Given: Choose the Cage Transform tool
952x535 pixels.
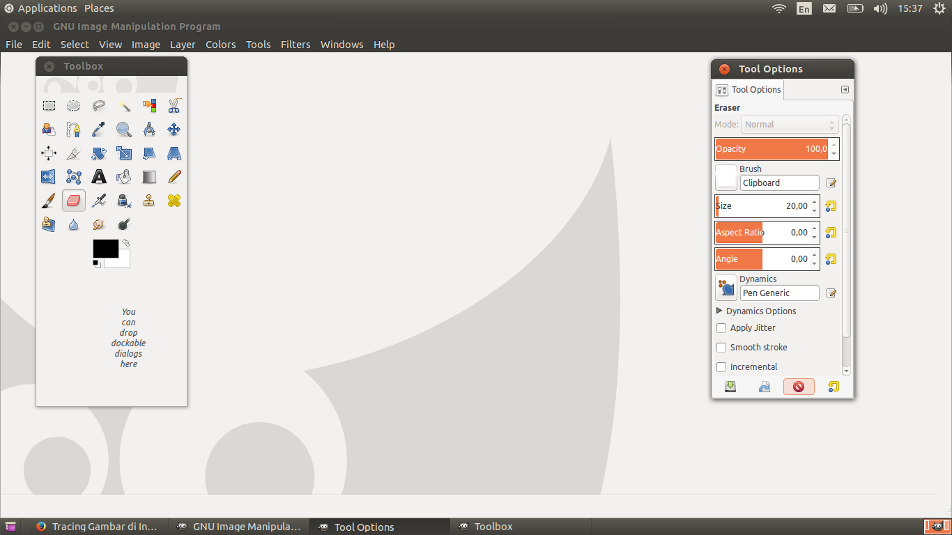Looking at the screenshot, I should click(x=74, y=177).
